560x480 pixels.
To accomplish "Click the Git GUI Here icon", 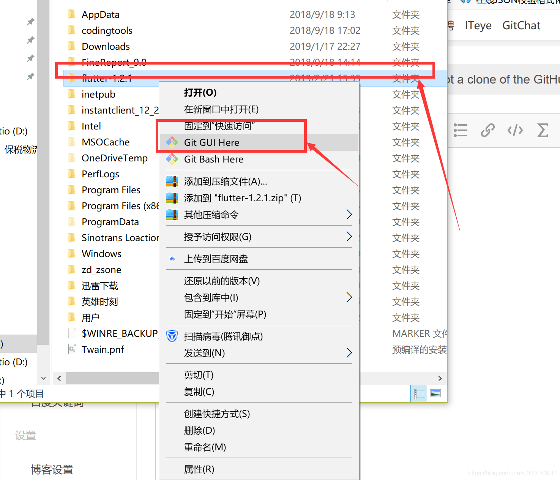I will point(172,142).
